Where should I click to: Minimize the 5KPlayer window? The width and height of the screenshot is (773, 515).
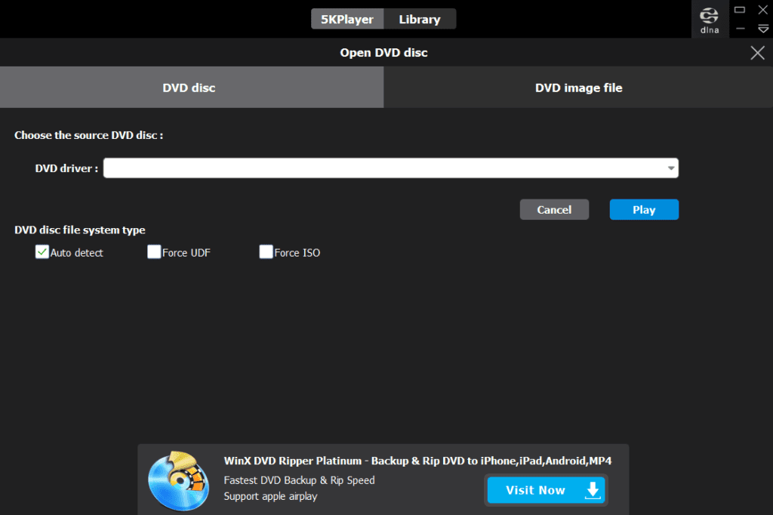pos(740,29)
